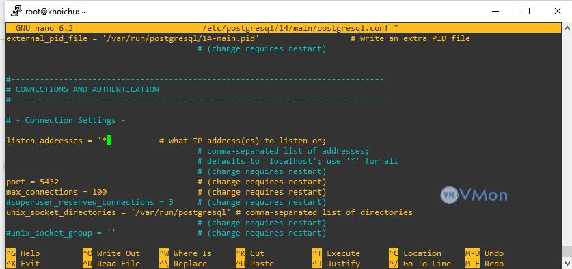Image resolution: width=572 pixels, height=269 pixels.
Task: Click the M-E Redo shortcut
Action: tap(485, 264)
